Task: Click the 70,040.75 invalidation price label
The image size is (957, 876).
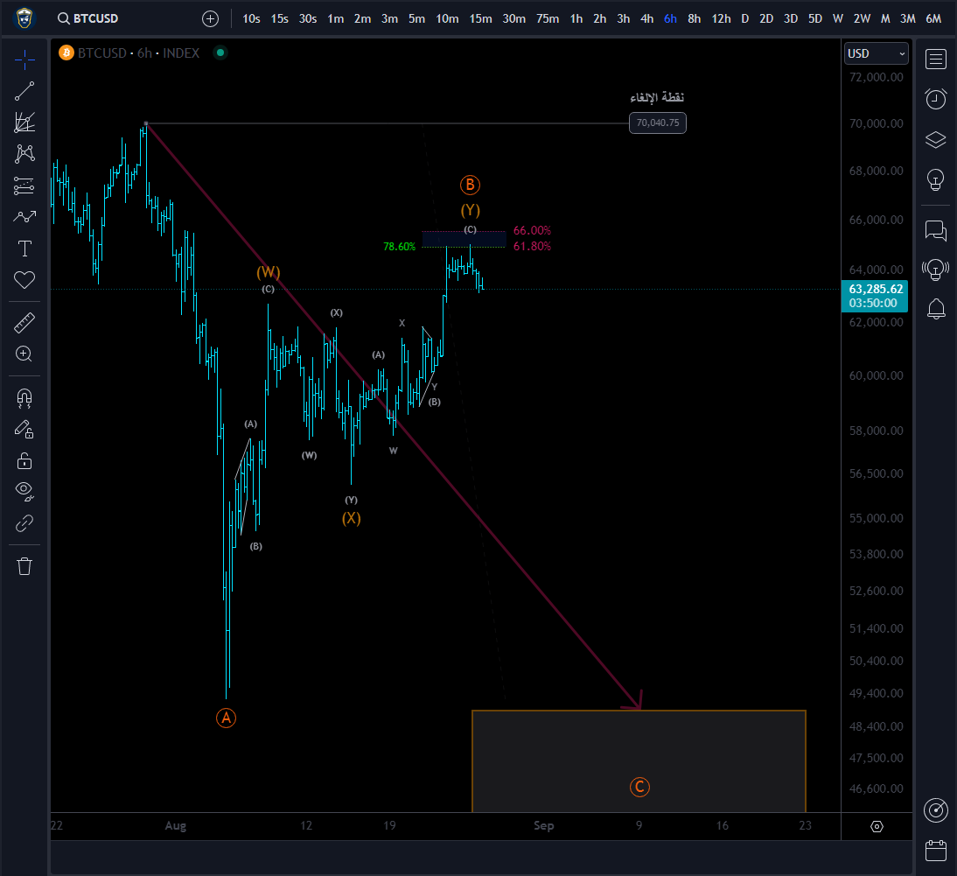Action: (x=657, y=123)
